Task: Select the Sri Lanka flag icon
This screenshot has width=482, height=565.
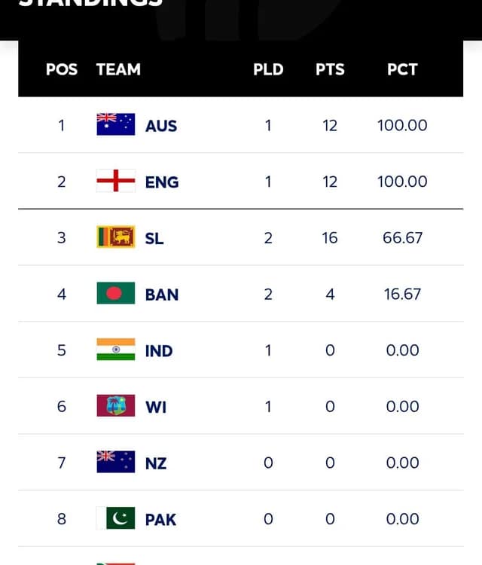Action: coord(115,237)
